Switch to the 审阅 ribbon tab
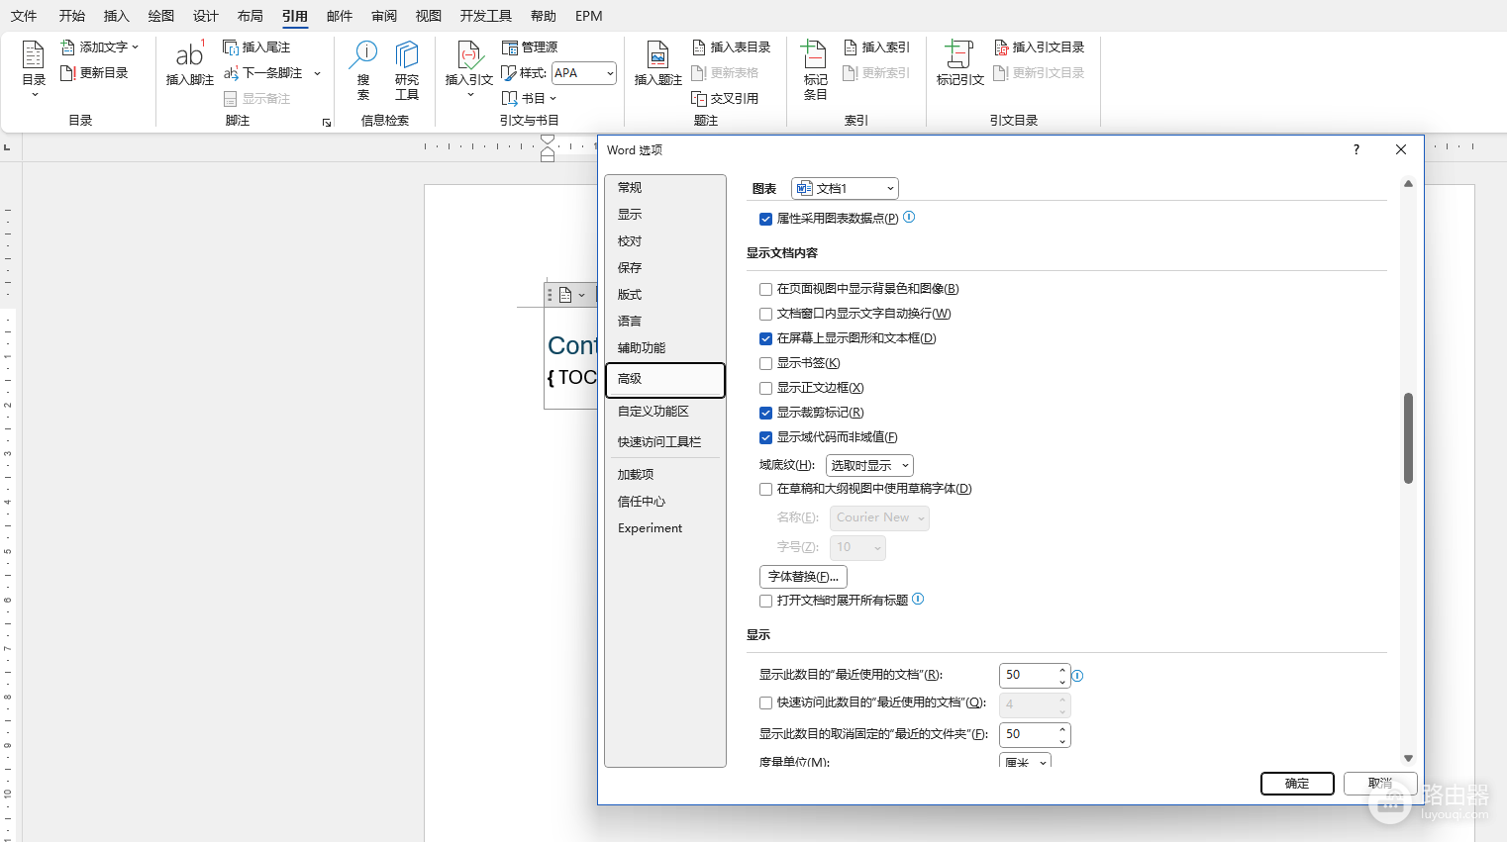 click(x=384, y=16)
